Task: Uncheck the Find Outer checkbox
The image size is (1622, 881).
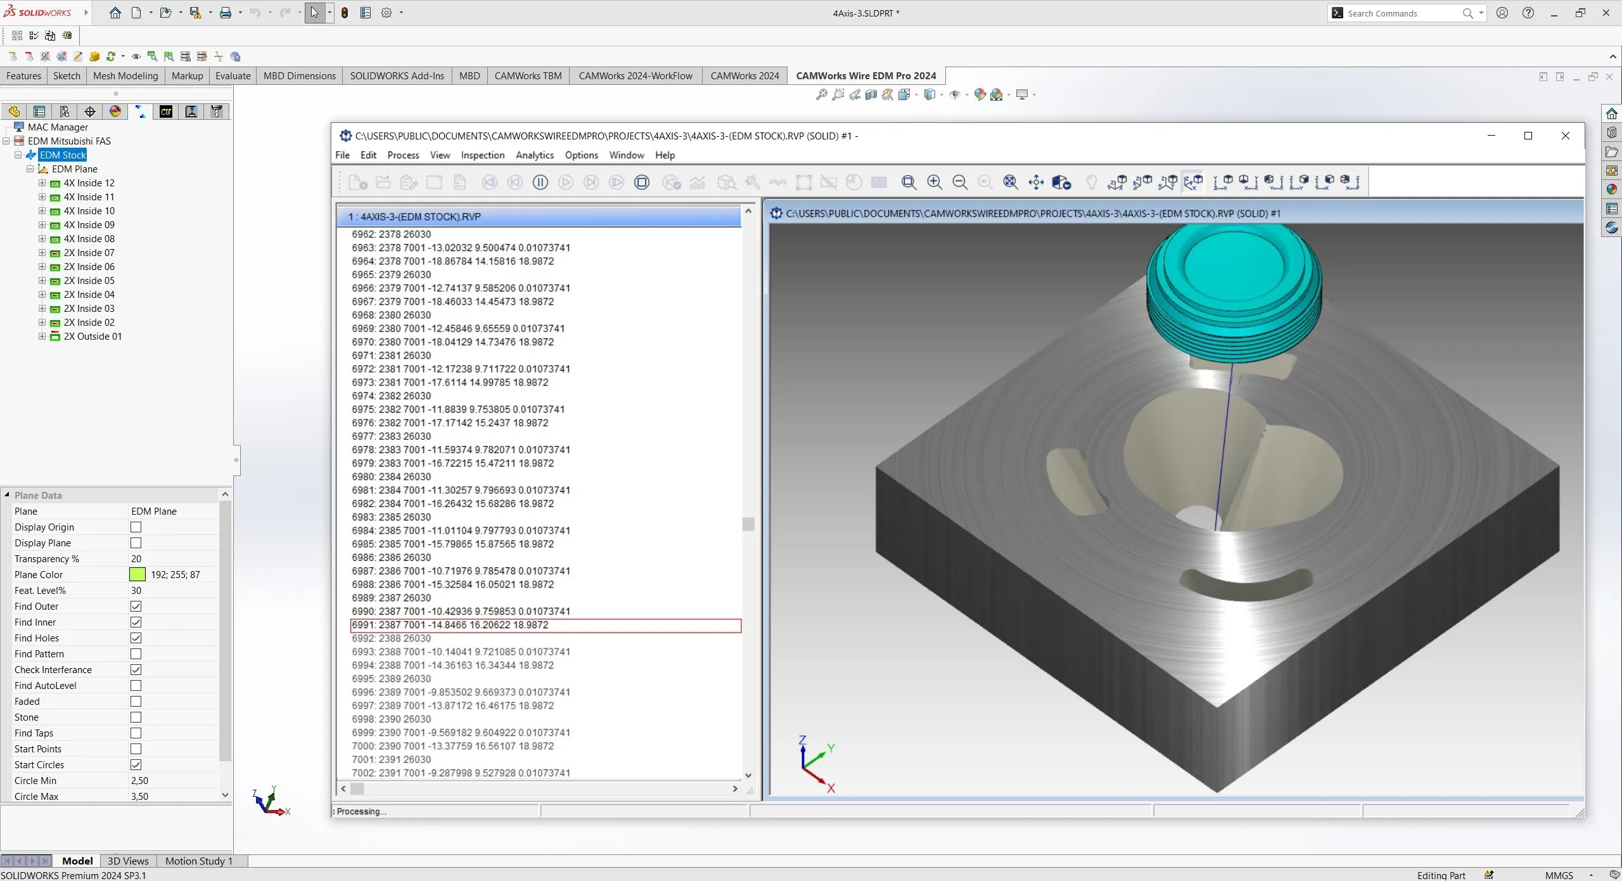Action: 136,607
